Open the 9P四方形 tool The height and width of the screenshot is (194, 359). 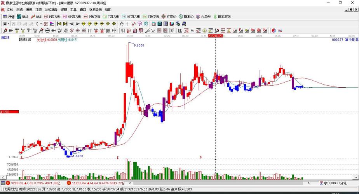pyautogui.click(x=72, y=17)
